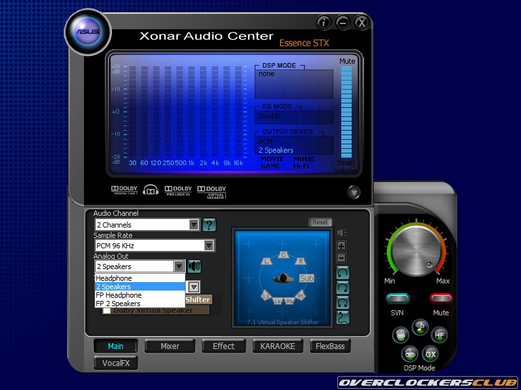The width and height of the screenshot is (521, 390).
Task: Click the third rotate arrows button
Action: tap(343, 302)
